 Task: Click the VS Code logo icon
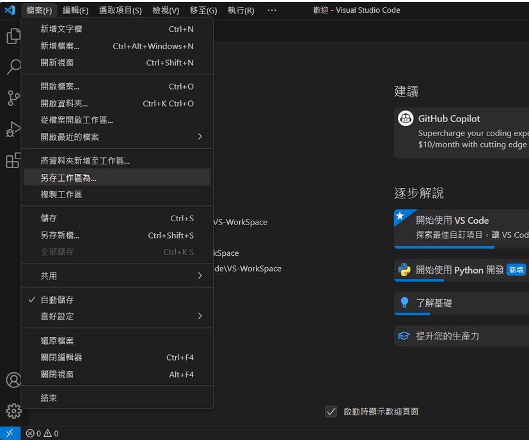pyautogui.click(x=10, y=10)
